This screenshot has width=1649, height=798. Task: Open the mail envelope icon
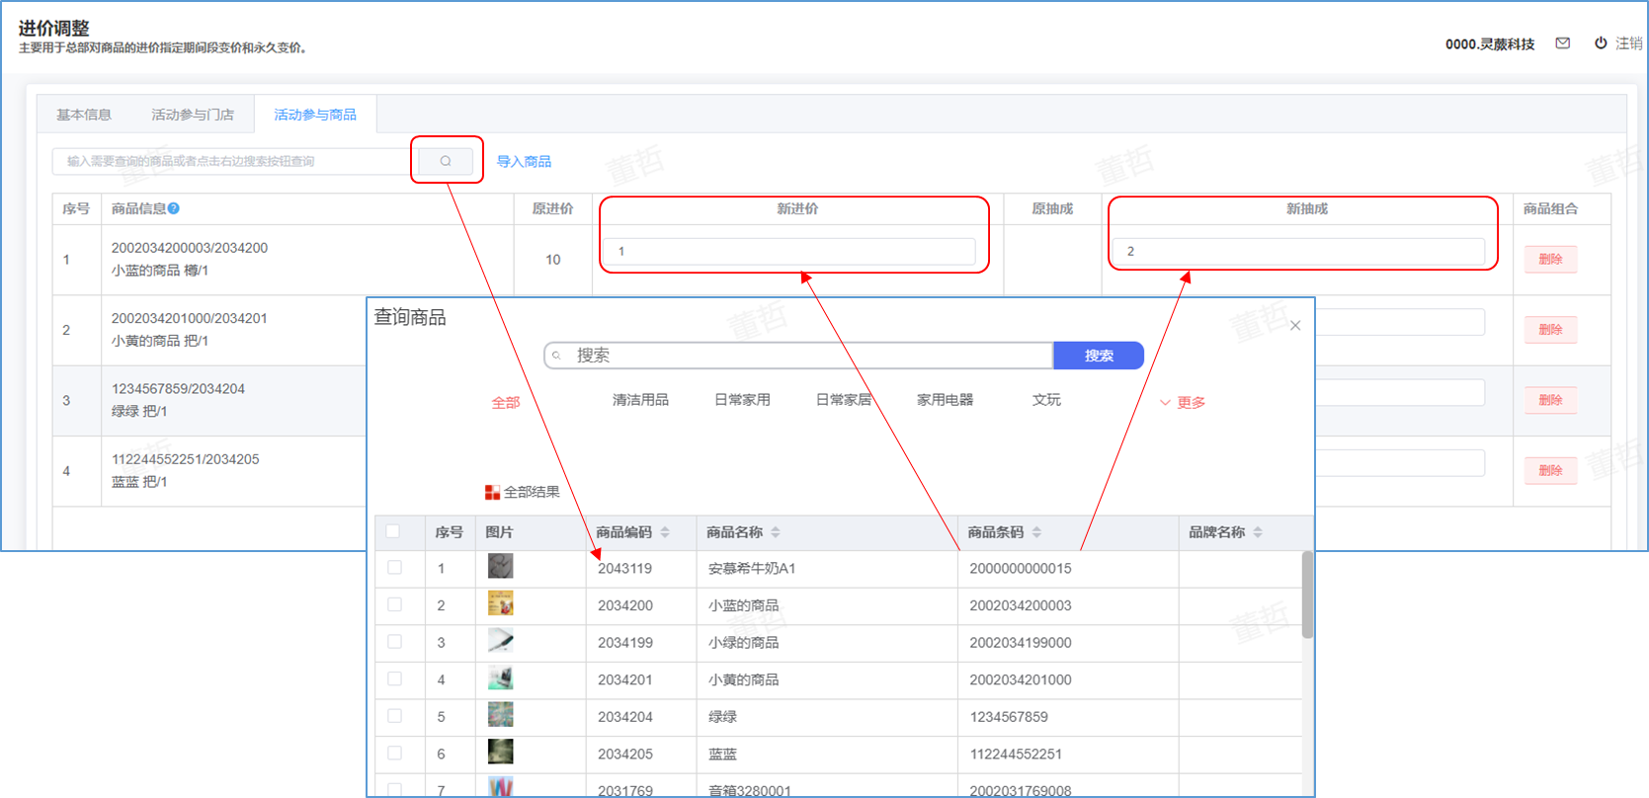coord(1563,43)
